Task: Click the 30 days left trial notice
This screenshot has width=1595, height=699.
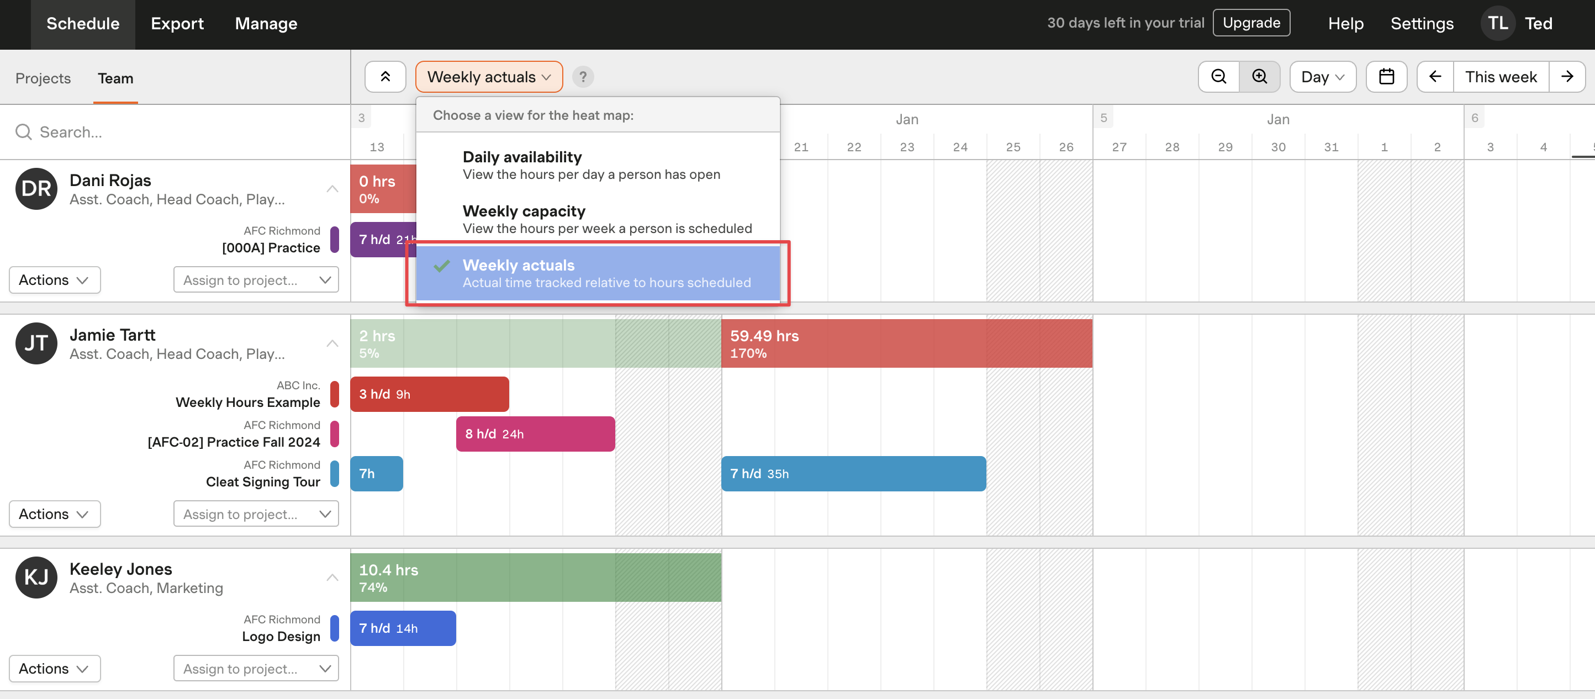Action: (x=1125, y=23)
